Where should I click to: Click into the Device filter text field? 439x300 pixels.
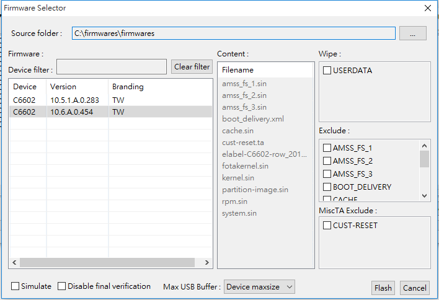coord(112,66)
